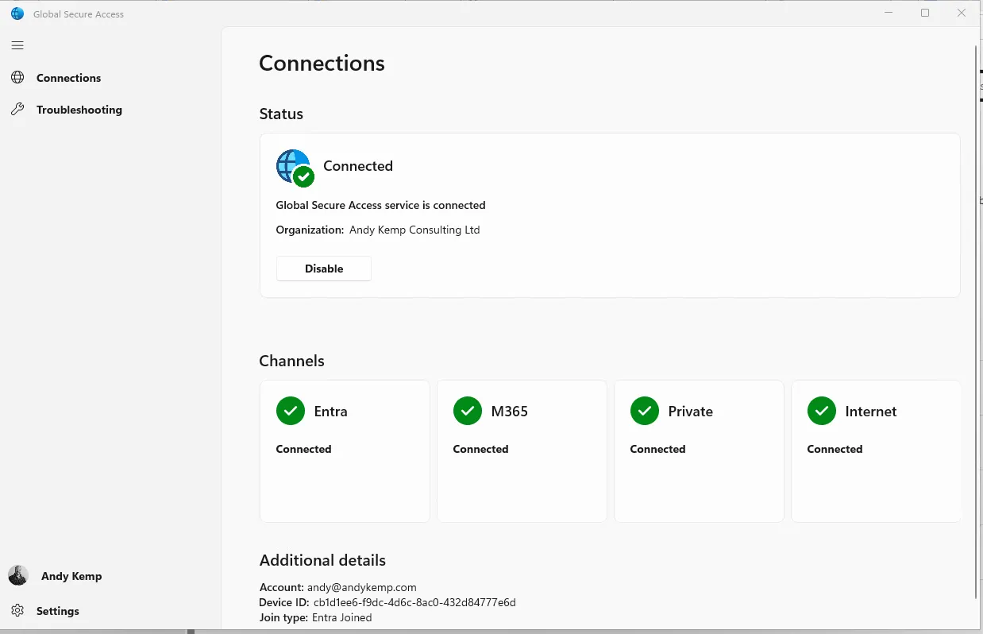Close the Global Secure Access window
The image size is (983, 634).
(x=962, y=13)
